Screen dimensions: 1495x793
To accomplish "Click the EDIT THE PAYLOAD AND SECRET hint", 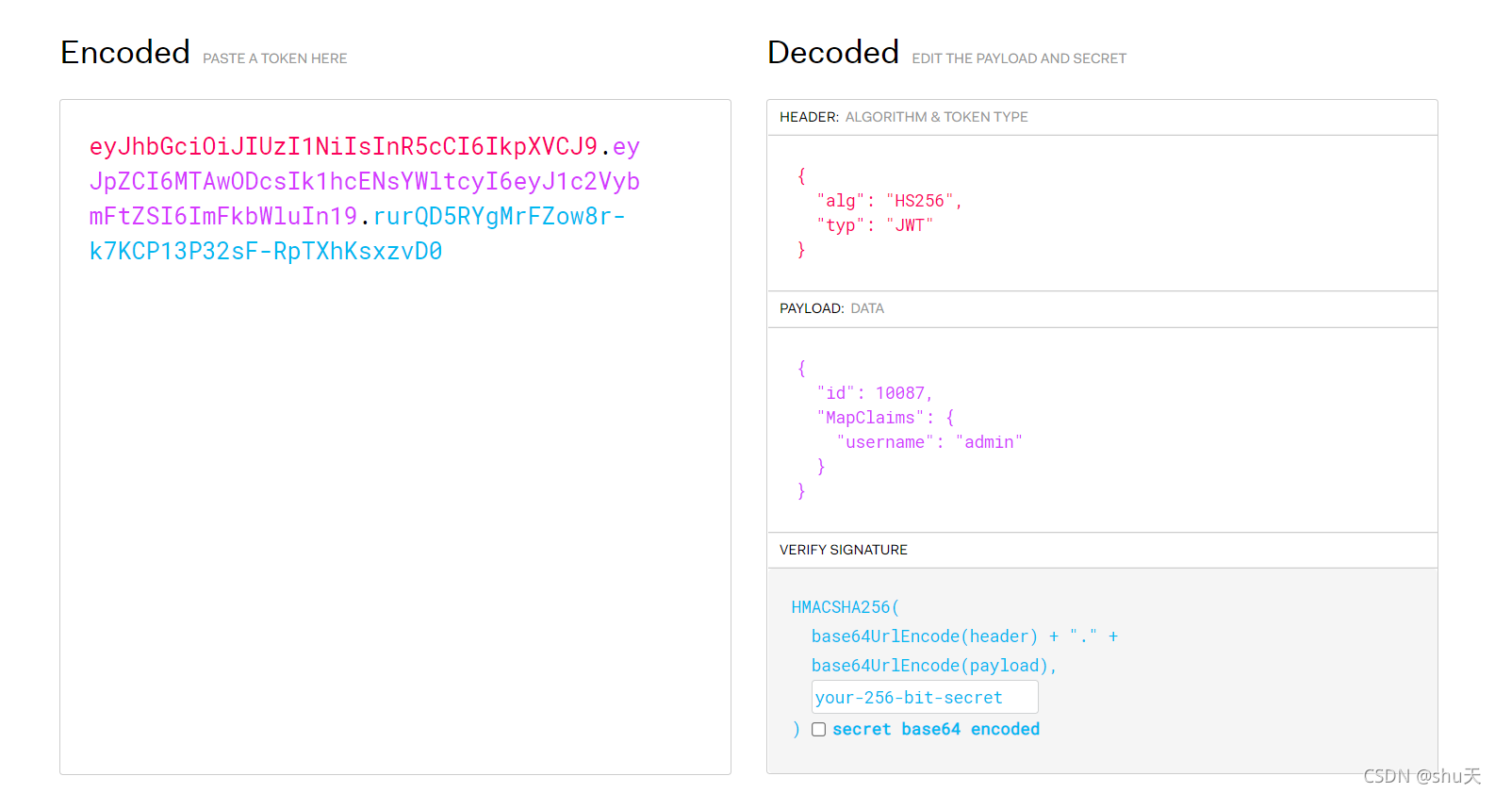I will tap(1019, 58).
